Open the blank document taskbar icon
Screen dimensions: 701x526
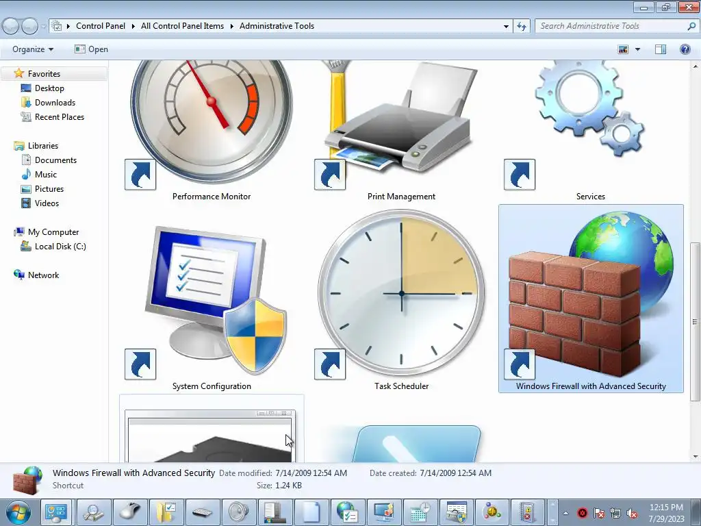pos(311,512)
